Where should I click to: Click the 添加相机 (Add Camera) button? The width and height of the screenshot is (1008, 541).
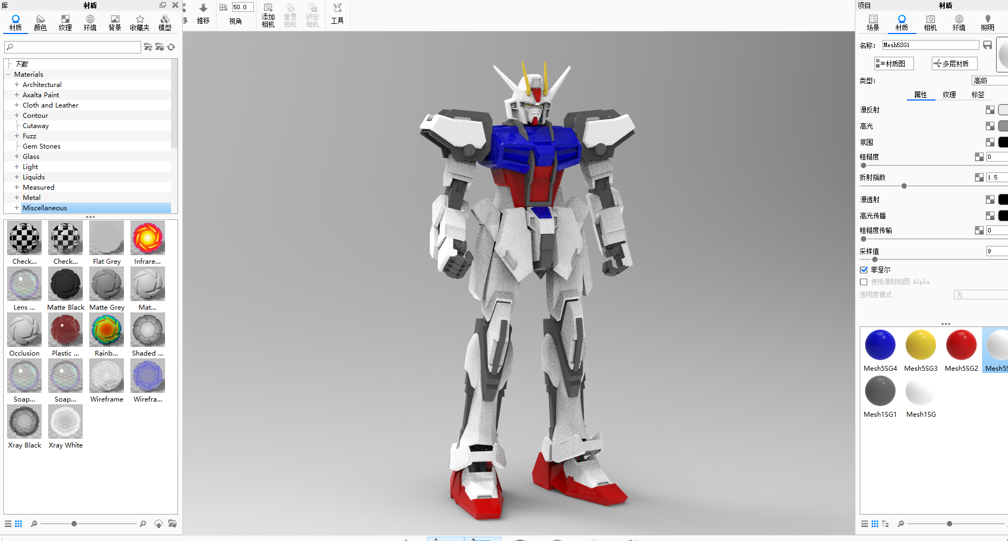tap(268, 15)
